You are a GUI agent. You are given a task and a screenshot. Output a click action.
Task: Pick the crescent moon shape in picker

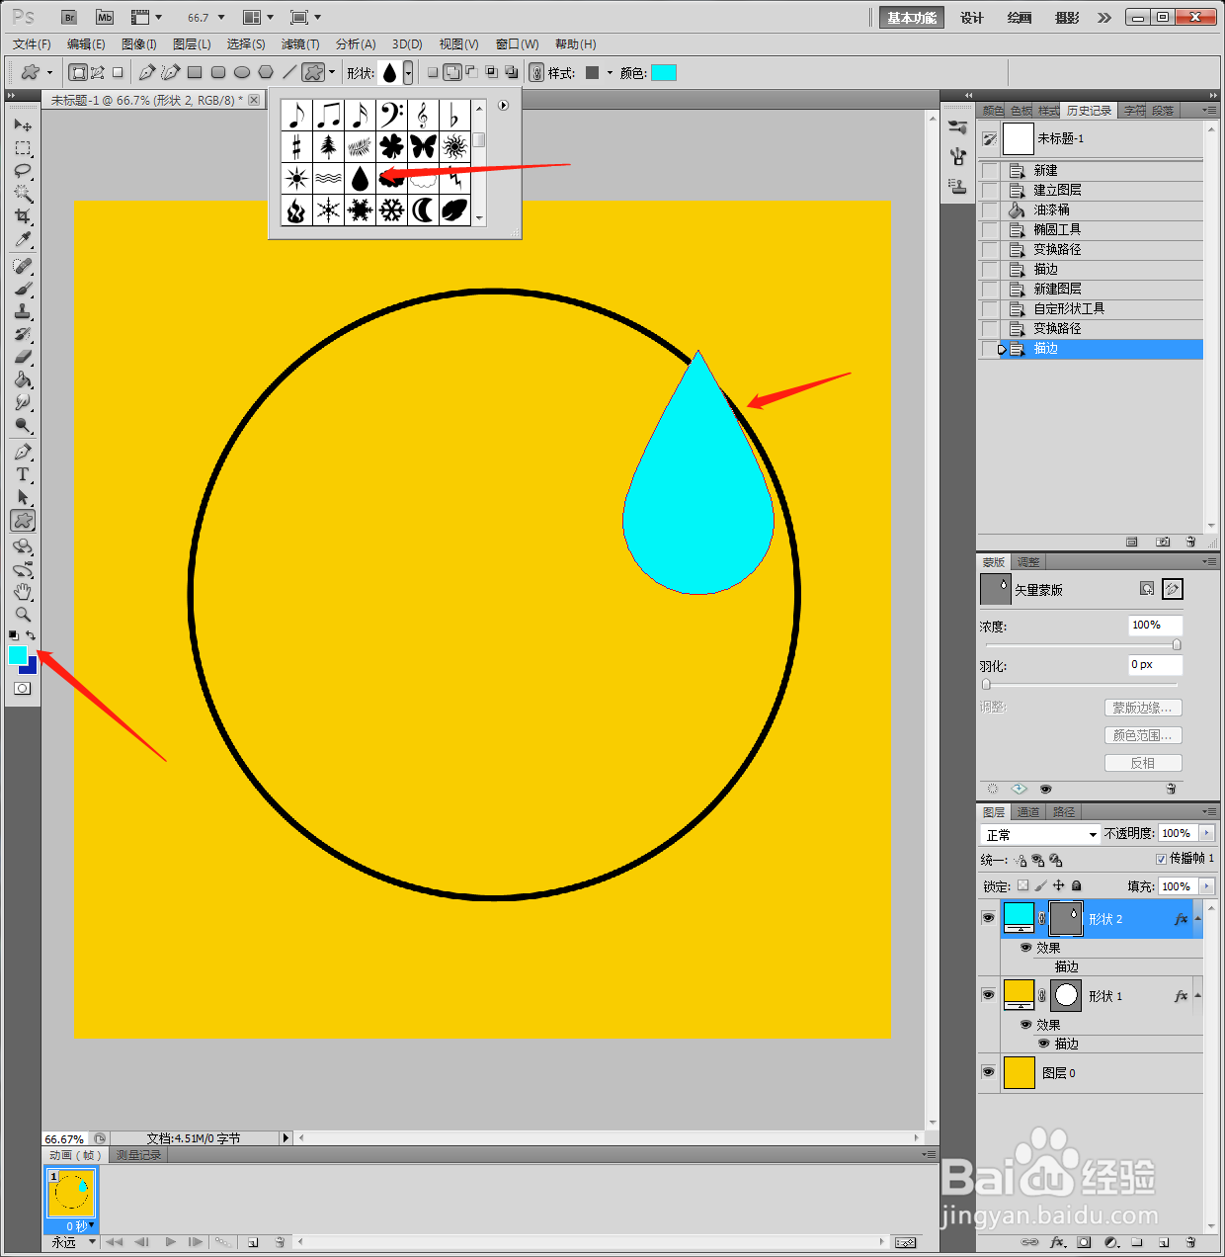click(x=423, y=210)
